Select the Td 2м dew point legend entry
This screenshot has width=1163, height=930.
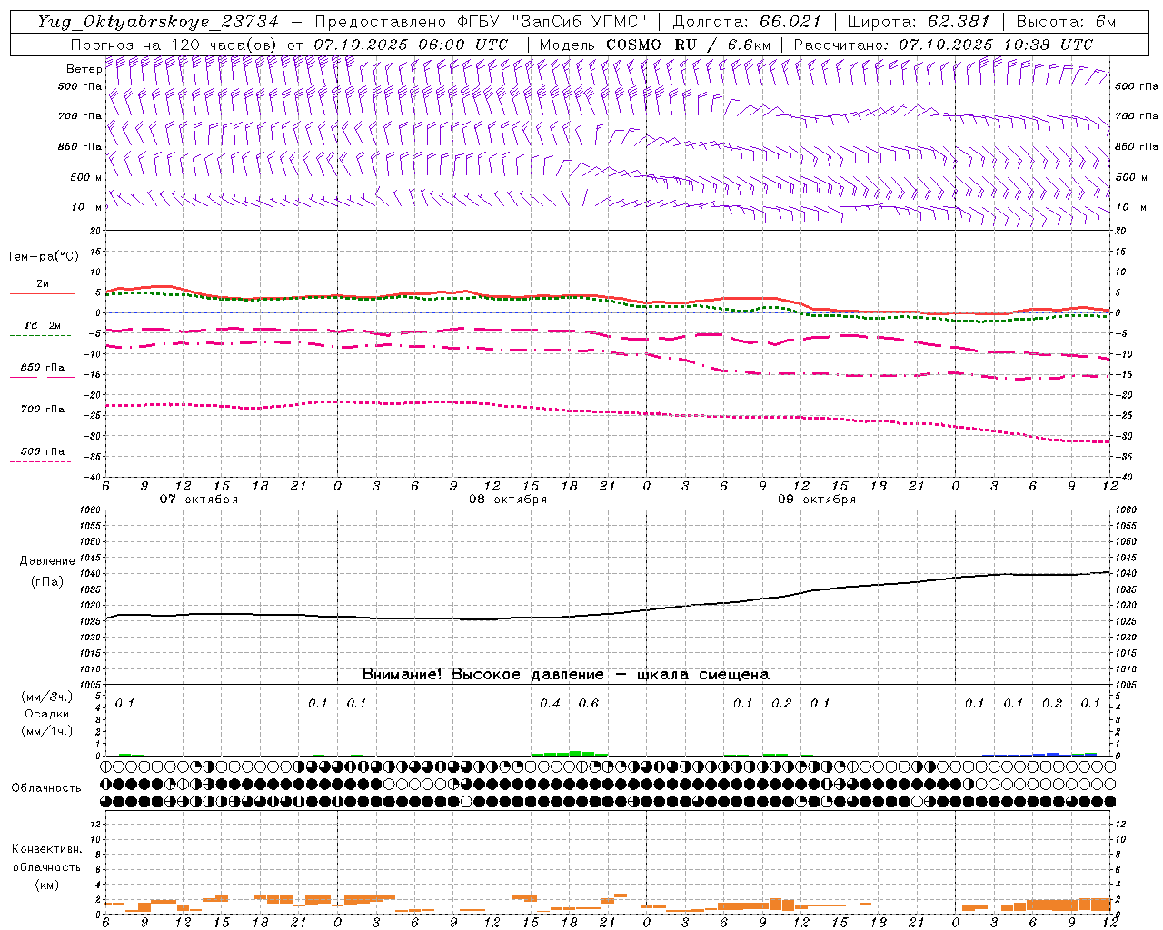[x=42, y=325]
